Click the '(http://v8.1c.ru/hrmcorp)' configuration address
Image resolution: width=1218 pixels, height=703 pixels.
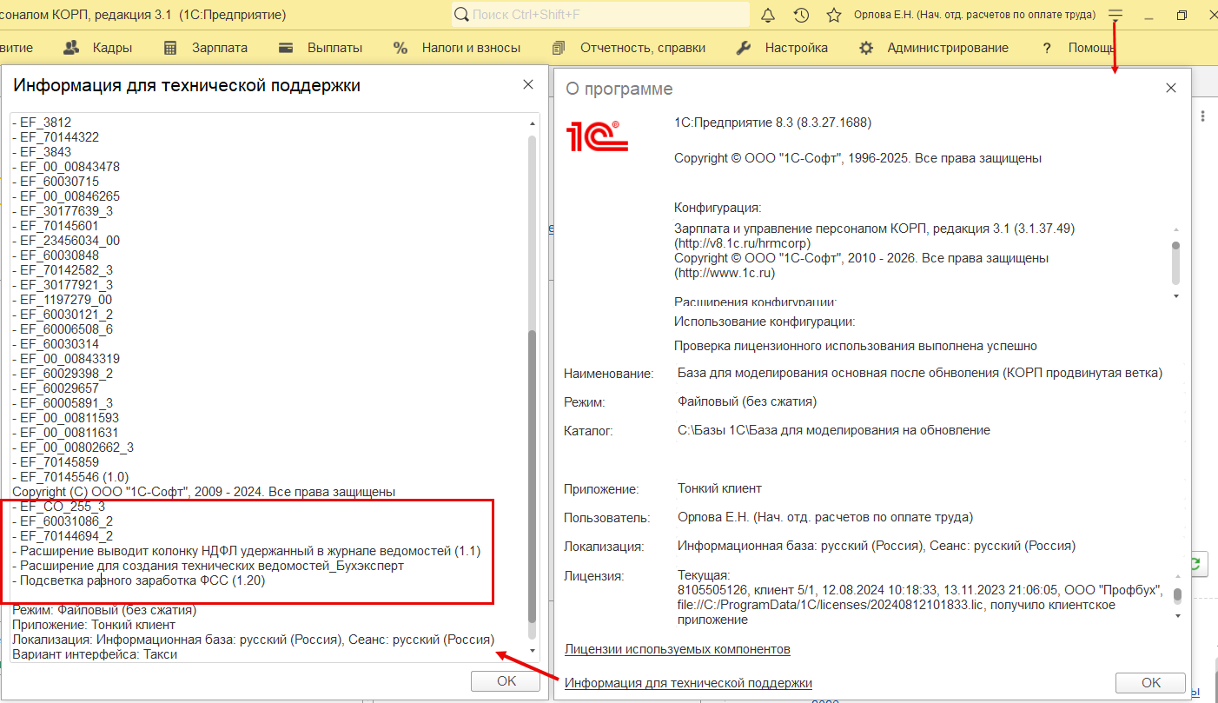(x=743, y=243)
